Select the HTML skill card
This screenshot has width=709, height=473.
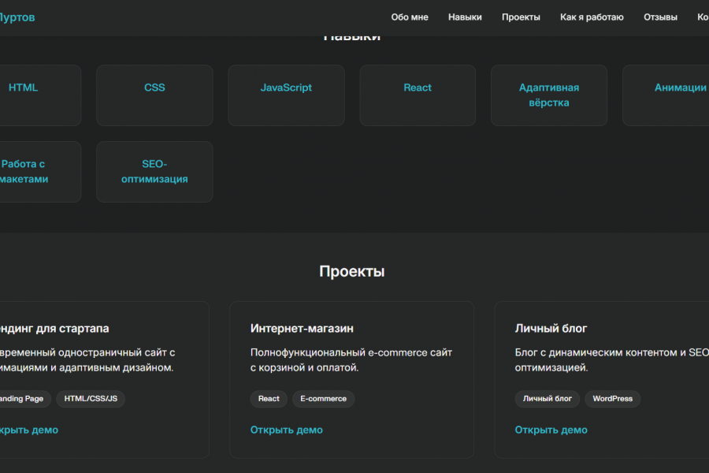(40, 95)
